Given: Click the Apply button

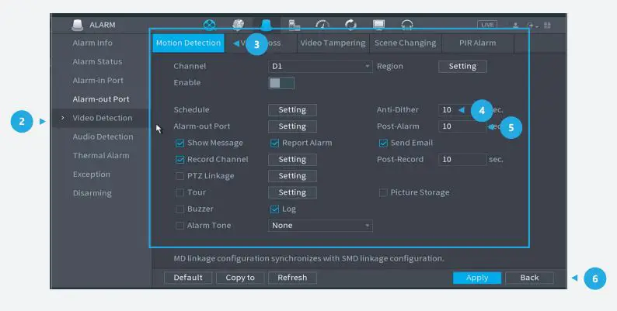Looking at the screenshot, I should [x=477, y=278].
